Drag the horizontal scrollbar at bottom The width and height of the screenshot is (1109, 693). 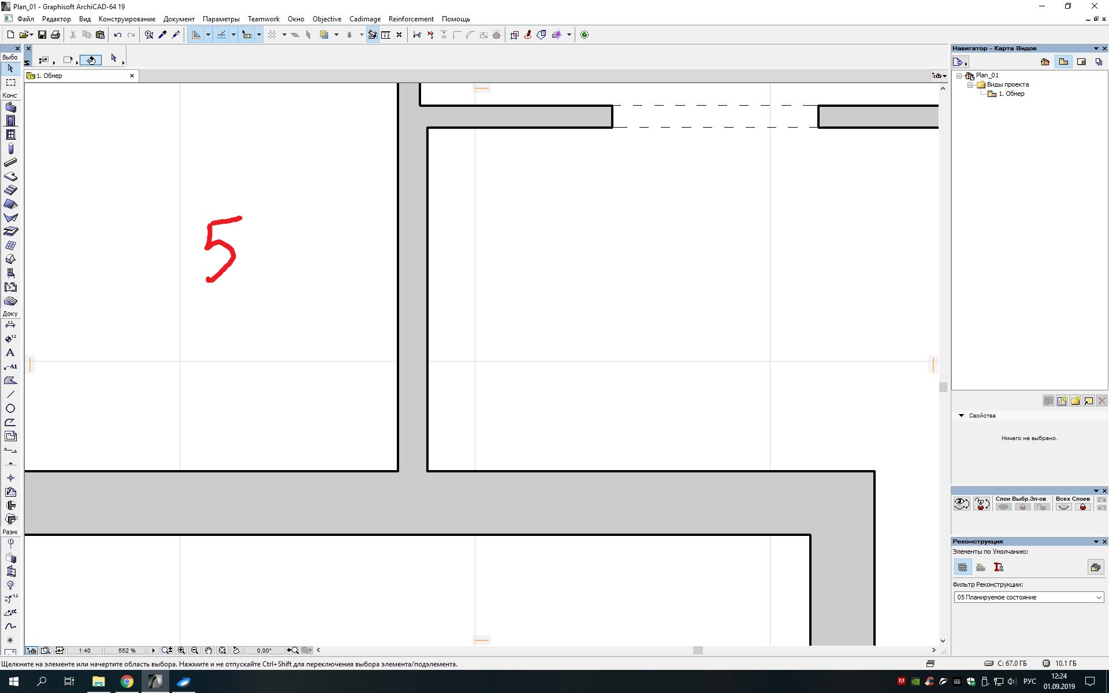[x=699, y=652]
